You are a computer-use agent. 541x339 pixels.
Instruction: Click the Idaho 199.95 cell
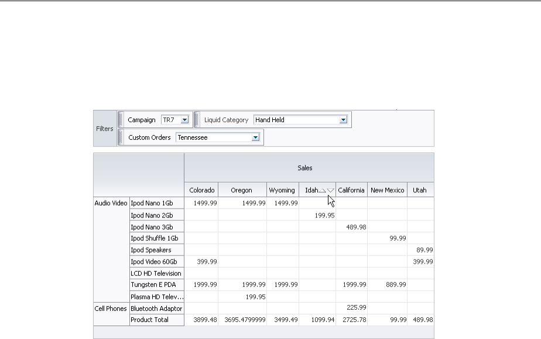coord(317,215)
